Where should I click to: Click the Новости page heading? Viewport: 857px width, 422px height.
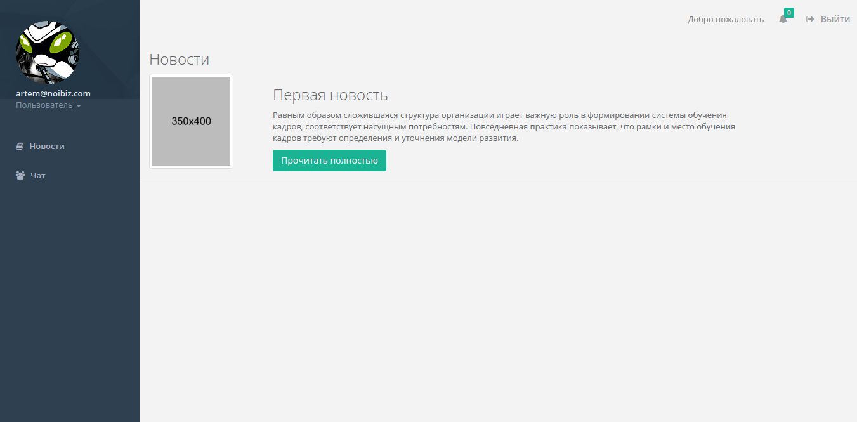tap(180, 60)
